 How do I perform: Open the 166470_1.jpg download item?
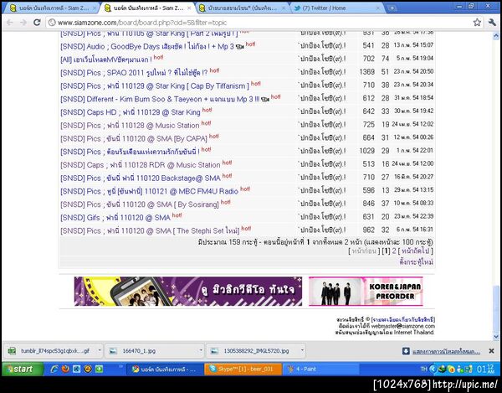point(151,351)
